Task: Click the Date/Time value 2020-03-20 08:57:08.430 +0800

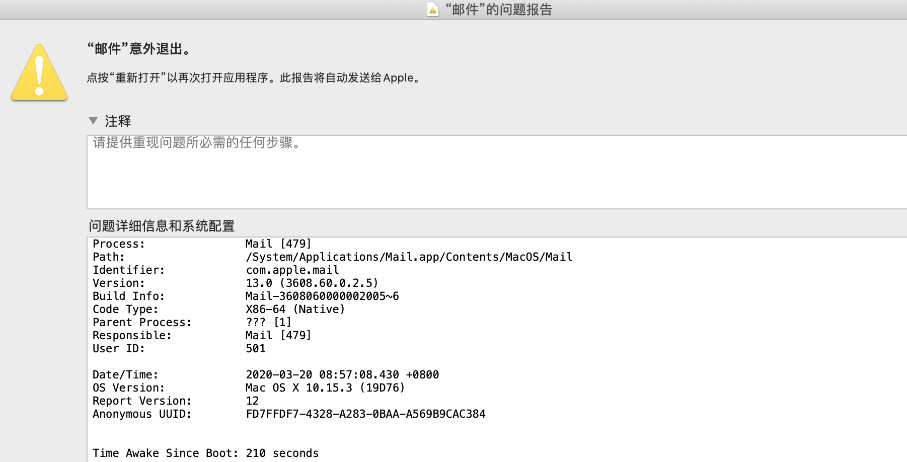Action: click(342, 374)
